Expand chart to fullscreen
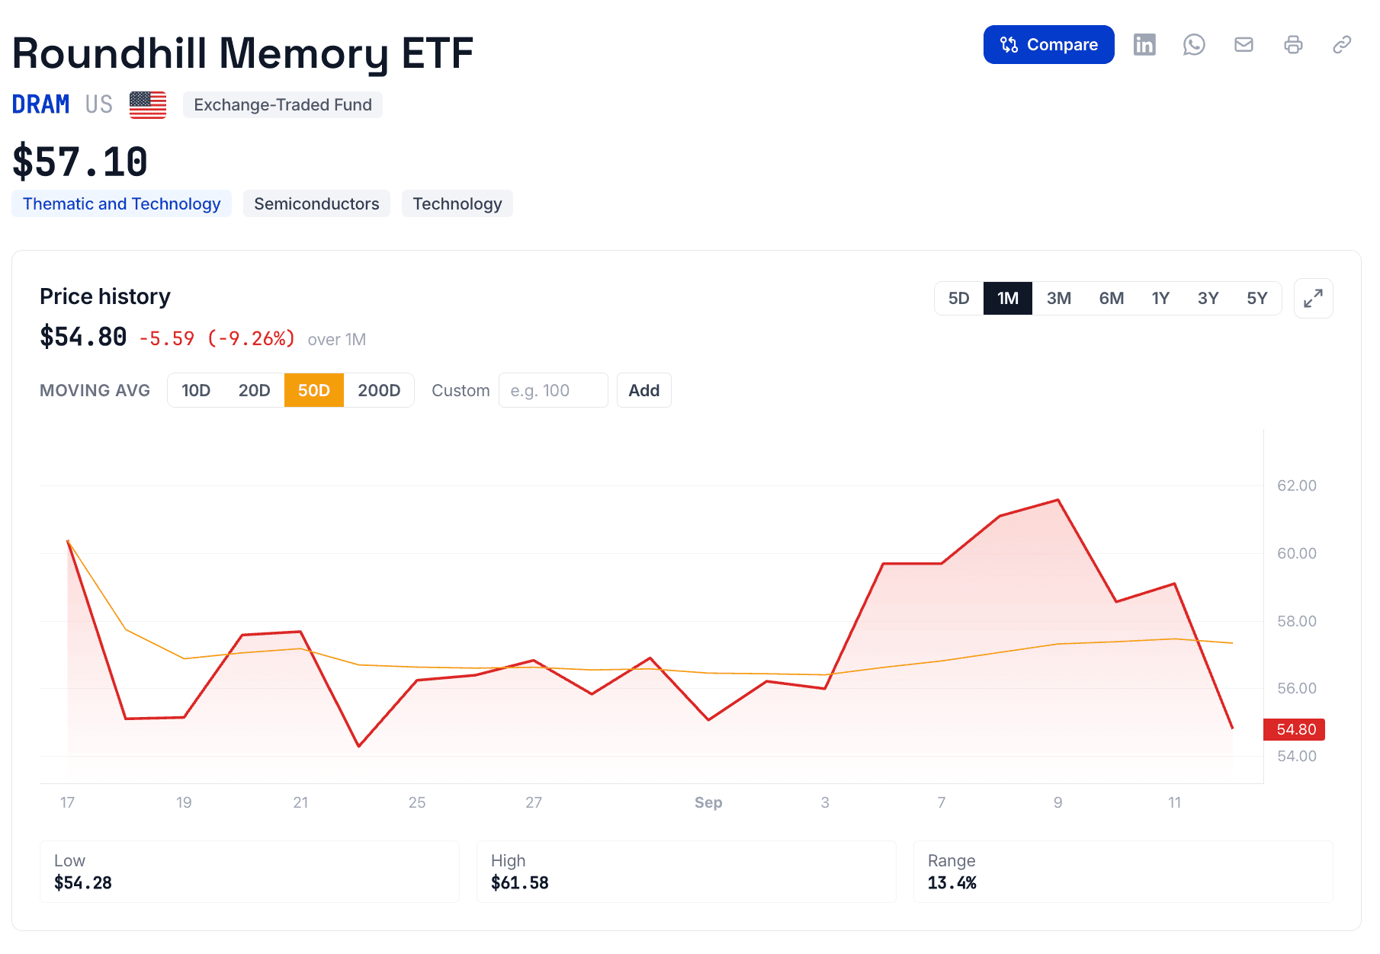 1313,298
